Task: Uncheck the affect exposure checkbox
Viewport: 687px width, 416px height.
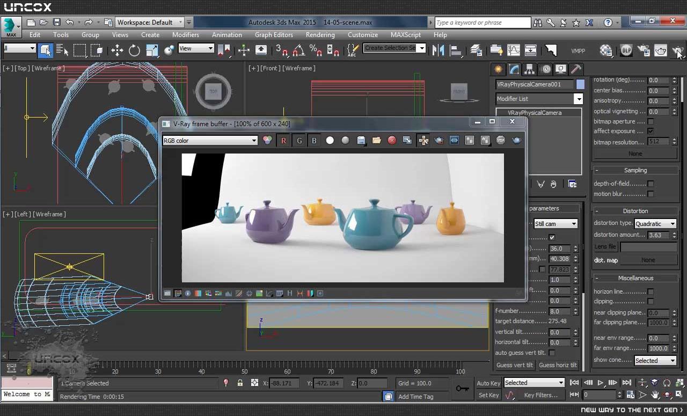Action: tap(651, 131)
